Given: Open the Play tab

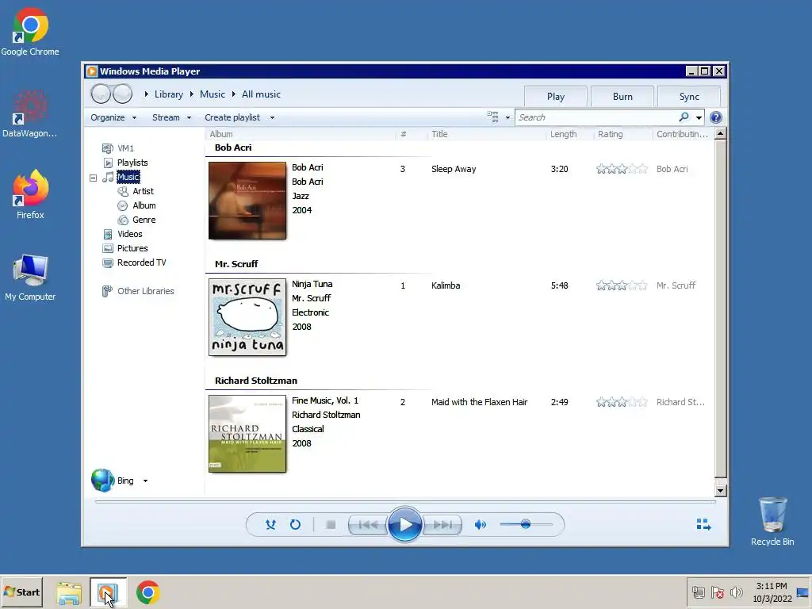Looking at the screenshot, I should pyautogui.click(x=556, y=97).
